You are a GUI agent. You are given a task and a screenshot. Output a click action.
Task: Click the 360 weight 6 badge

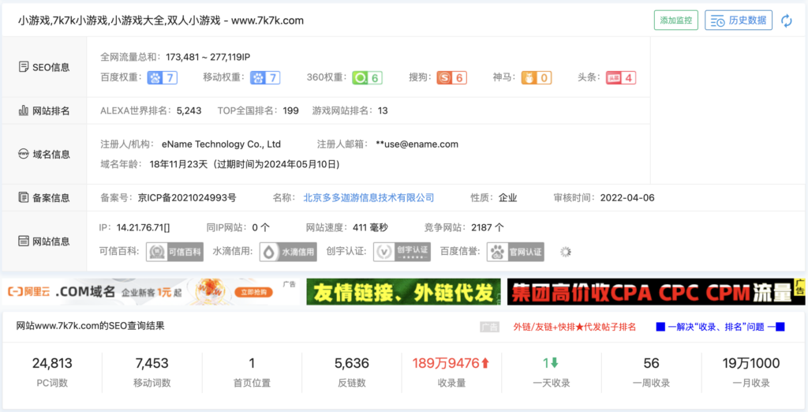coord(368,78)
